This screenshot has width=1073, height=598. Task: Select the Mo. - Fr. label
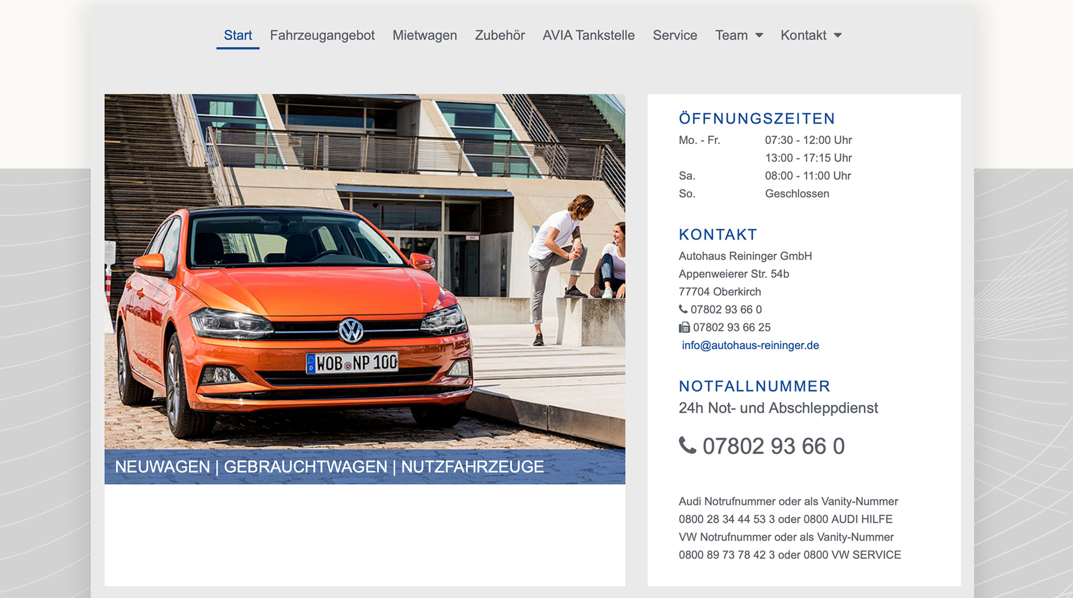[x=699, y=140]
